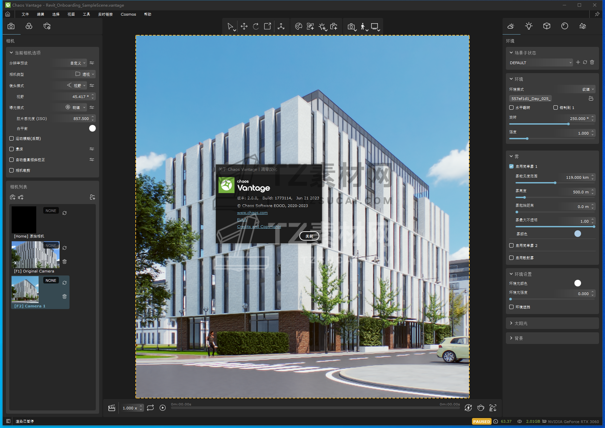The image size is (605, 428).
Task: Click the add camera icon in toolbar
Action: coord(334,26)
